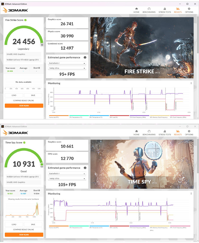Image resolution: width=199 pixels, height=243 pixels.
Task: Open Options gear in the Time Spy window
Action: pos(189,133)
